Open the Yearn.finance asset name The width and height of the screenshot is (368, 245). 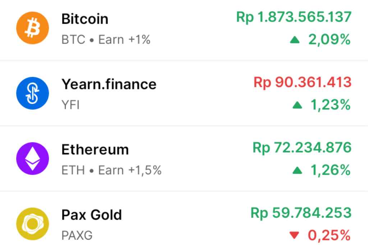(x=109, y=84)
